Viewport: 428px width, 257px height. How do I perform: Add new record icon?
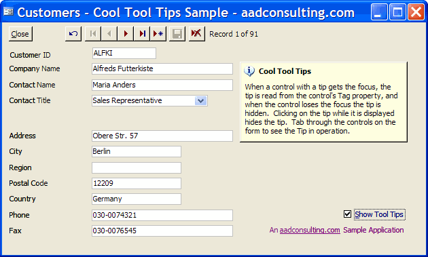pyautogui.click(x=158, y=34)
